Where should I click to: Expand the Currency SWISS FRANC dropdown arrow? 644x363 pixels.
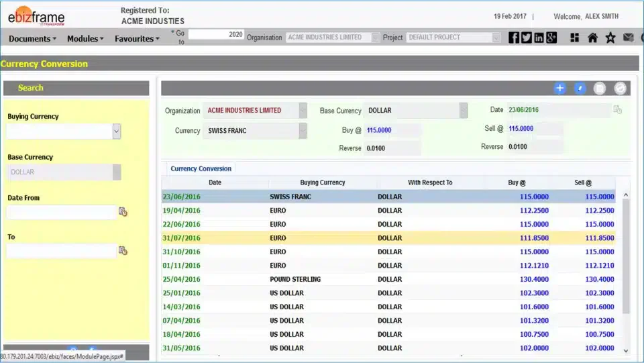pyautogui.click(x=303, y=131)
